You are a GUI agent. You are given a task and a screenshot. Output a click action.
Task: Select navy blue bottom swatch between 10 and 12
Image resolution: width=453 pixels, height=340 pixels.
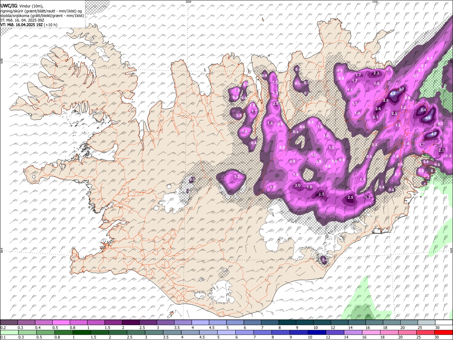coord(316,332)
